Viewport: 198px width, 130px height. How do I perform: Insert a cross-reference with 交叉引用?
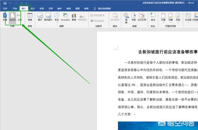(142, 17)
